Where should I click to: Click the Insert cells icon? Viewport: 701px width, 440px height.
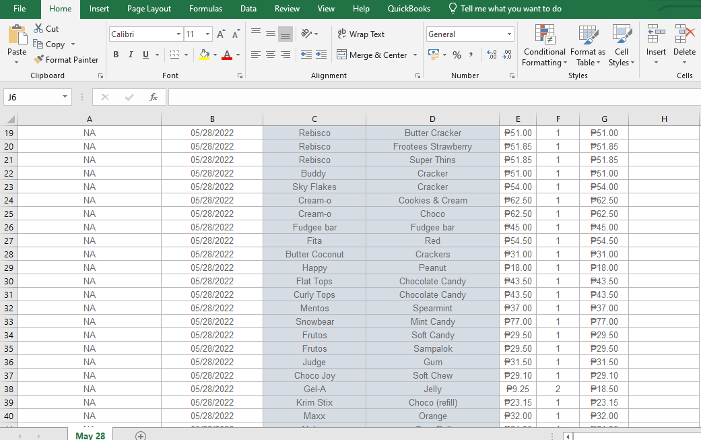[x=656, y=34]
